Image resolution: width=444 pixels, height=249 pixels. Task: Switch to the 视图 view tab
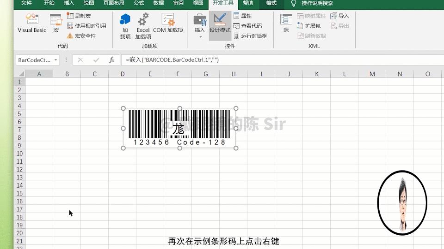(x=198, y=3)
